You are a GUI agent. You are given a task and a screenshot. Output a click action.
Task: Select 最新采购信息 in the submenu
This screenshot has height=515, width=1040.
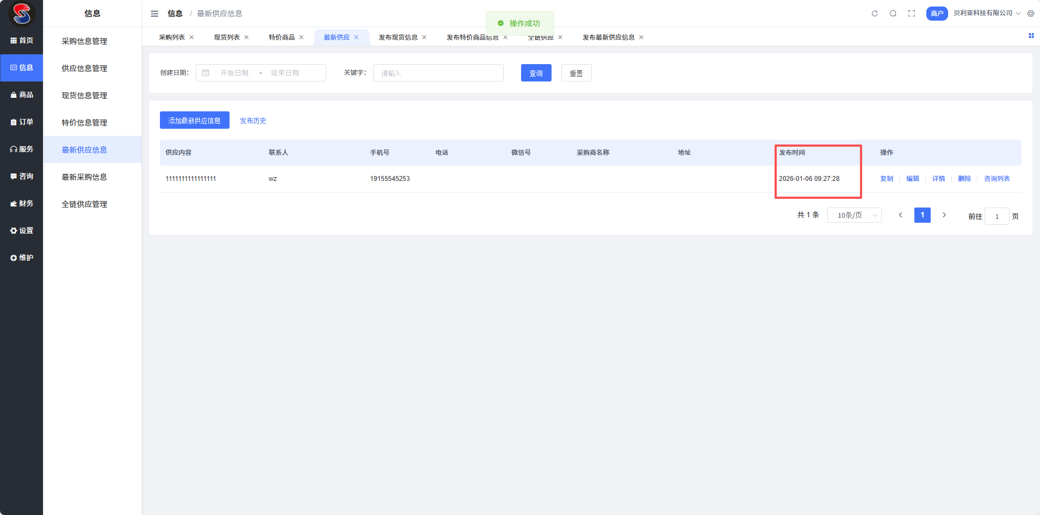(x=84, y=177)
